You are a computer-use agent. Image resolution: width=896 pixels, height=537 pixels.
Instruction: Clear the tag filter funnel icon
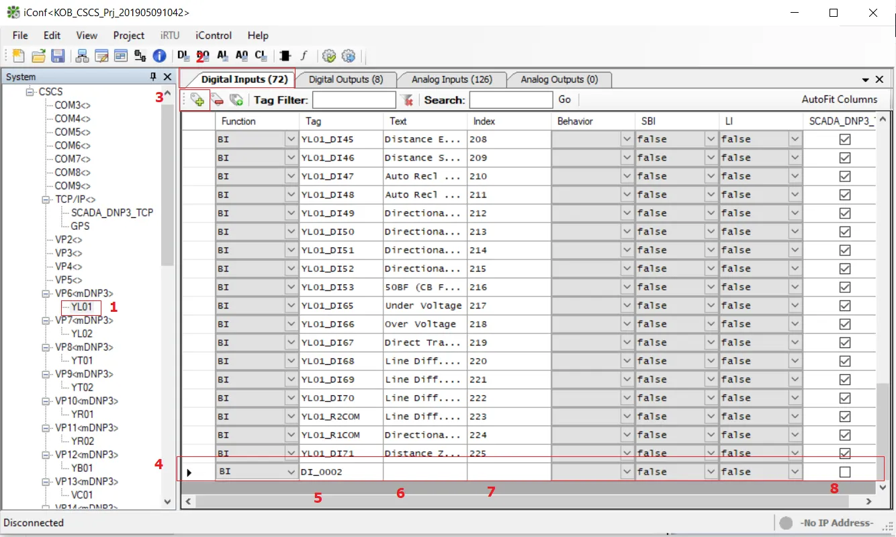[406, 99]
